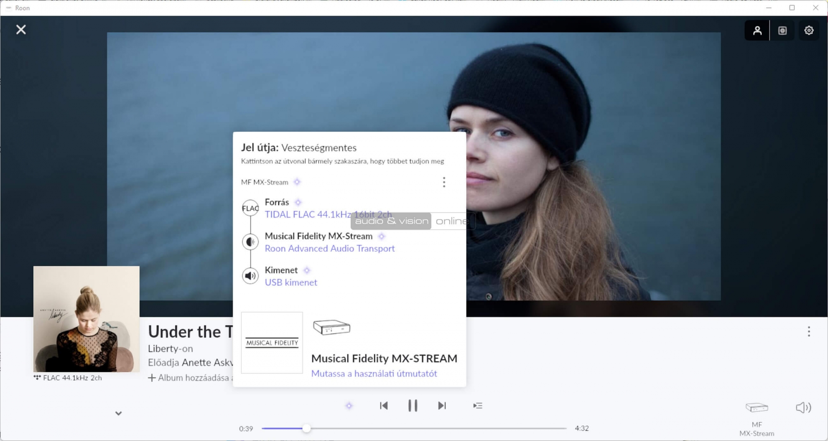Select the MF MX-Stream zone picker
Screen dimensions: 828x441
[x=757, y=419]
